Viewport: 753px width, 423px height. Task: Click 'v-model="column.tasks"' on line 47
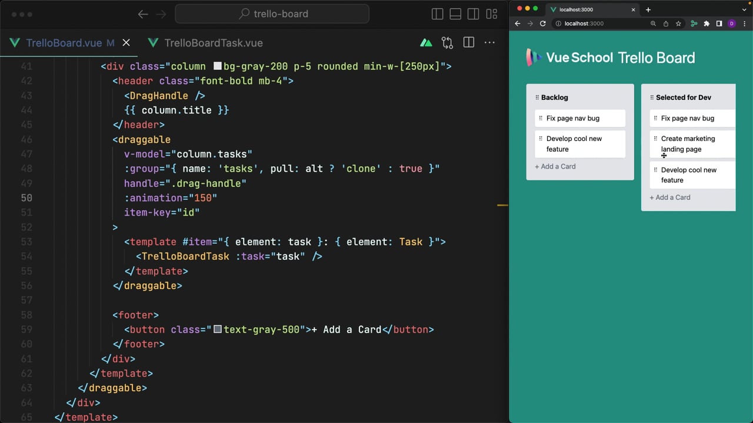coord(188,154)
